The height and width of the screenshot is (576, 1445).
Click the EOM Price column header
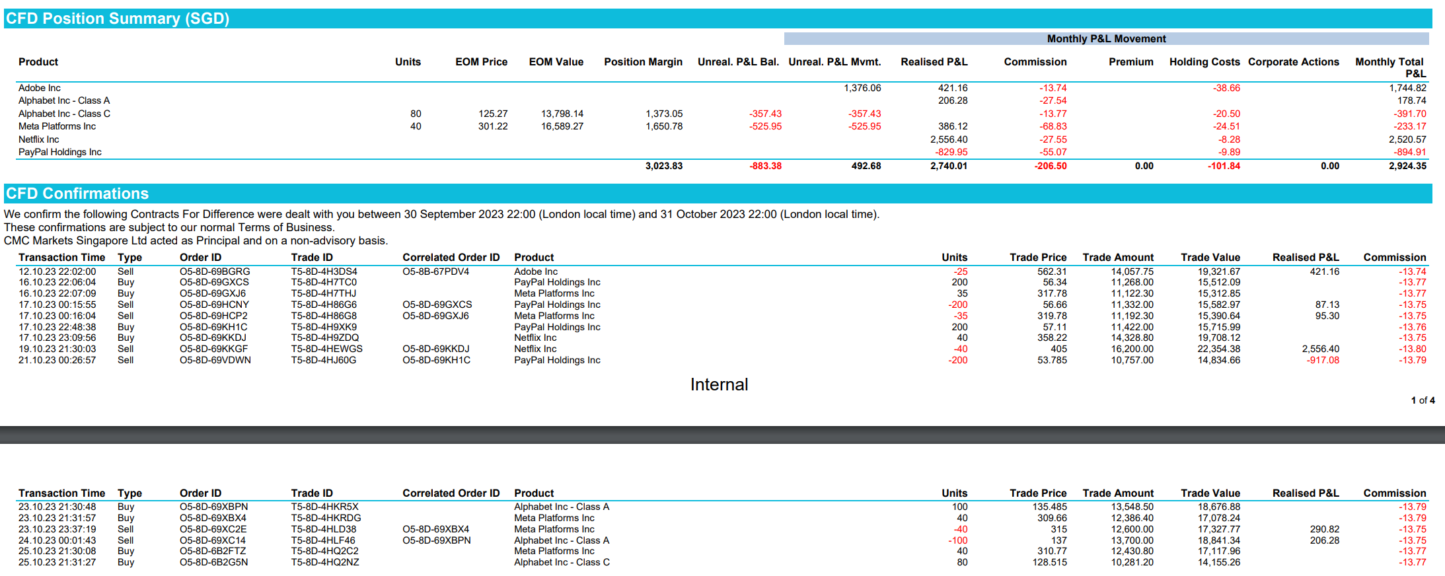click(481, 62)
